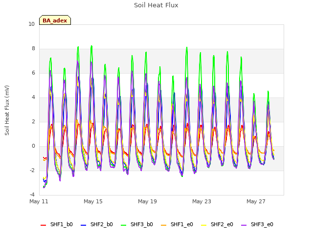The image size is (313, 234).
Task: Click the BA_adex site label
Action: [55, 20]
